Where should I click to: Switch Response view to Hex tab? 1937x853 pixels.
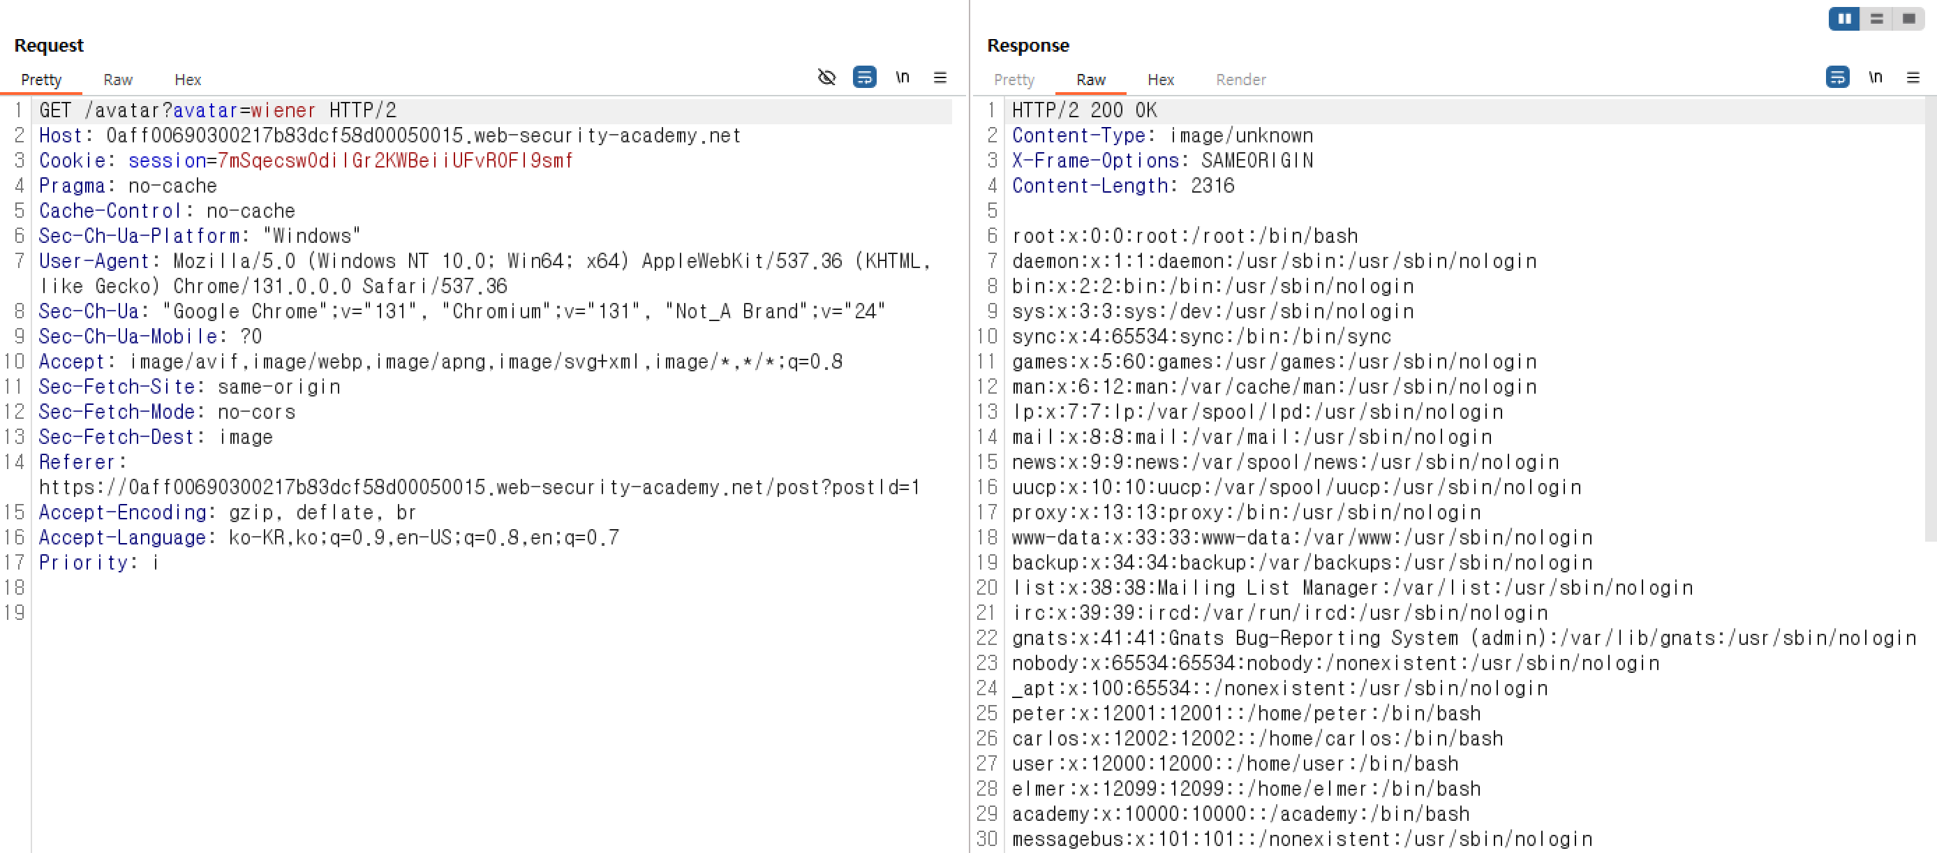click(1161, 80)
